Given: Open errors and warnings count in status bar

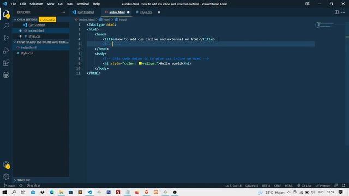Looking at the screenshot, I should point(33,186).
